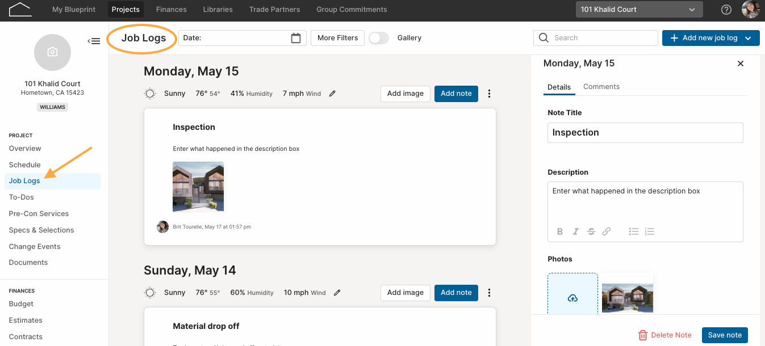Apply italic formatting in description

click(x=575, y=231)
